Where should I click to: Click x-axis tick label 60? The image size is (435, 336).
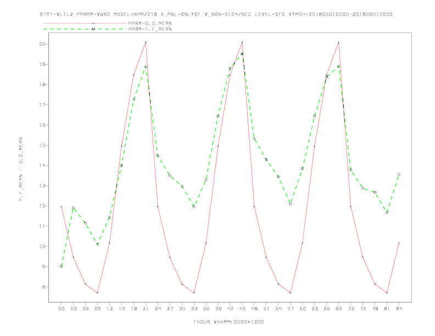coord(303,309)
